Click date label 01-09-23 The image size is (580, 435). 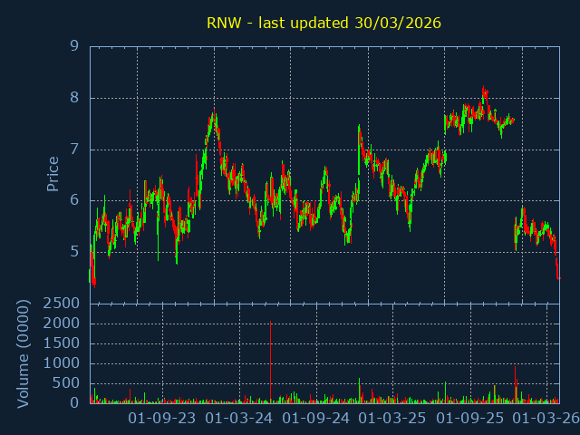[x=162, y=419]
